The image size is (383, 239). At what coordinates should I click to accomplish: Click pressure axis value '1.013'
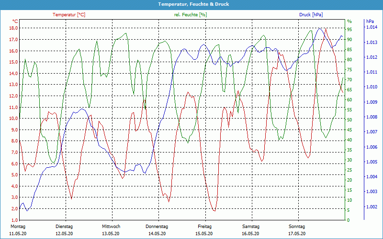(x=372, y=43)
